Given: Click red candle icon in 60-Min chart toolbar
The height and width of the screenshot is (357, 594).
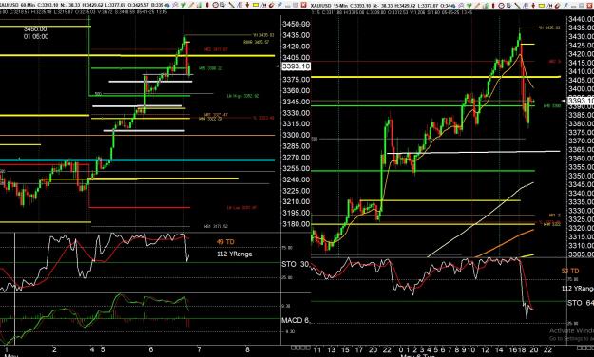Looking at the screenshot, I should click(x=207, y=5).
